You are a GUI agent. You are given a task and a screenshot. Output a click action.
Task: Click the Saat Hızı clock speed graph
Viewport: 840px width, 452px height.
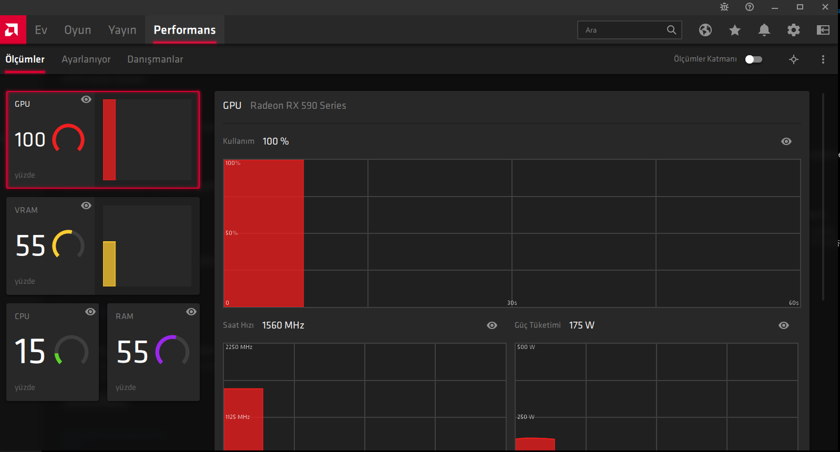point(365,397)
